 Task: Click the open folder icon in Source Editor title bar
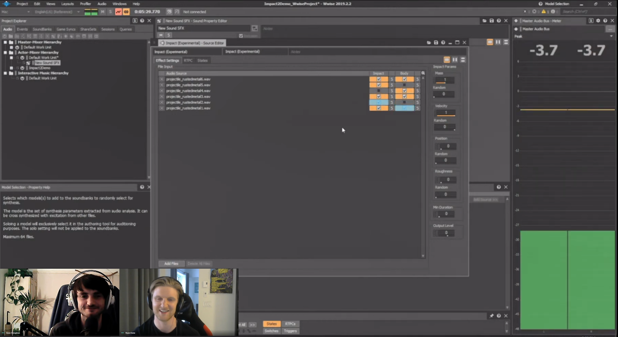click(429, 43)
